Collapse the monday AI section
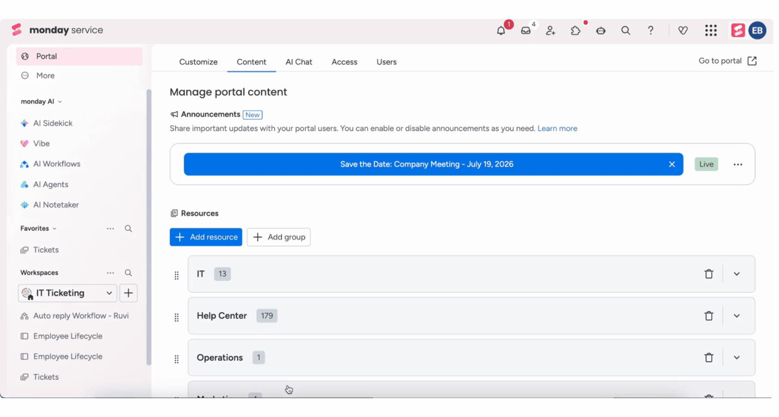Image resolution: width=779 pixels, height=417 pixels. [60, 102]
